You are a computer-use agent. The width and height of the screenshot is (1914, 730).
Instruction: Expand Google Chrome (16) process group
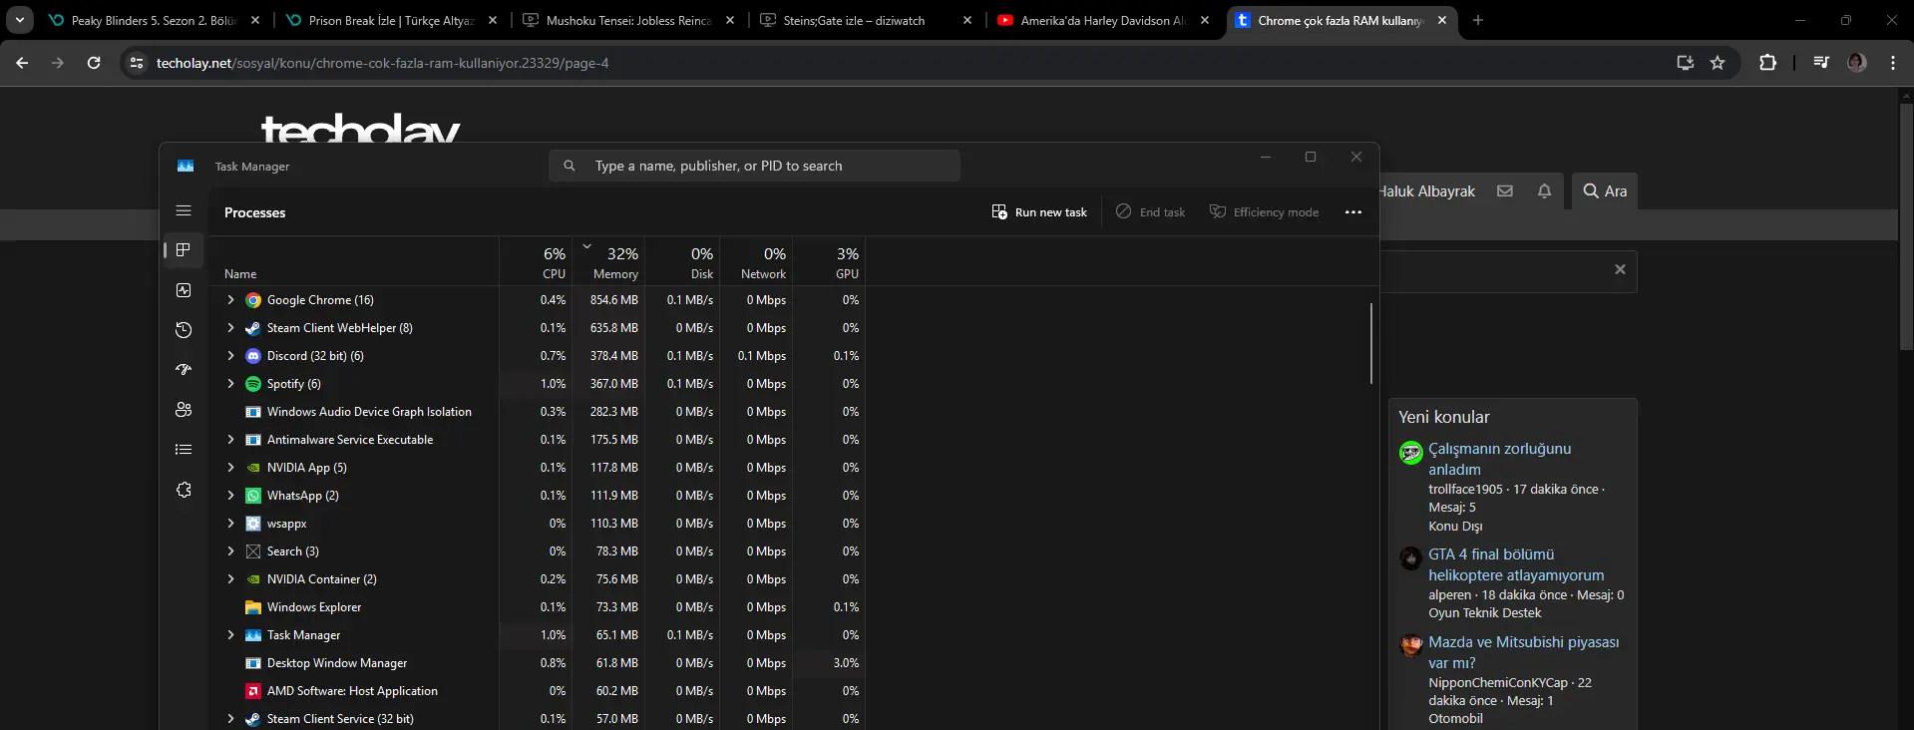pos(230,300)
